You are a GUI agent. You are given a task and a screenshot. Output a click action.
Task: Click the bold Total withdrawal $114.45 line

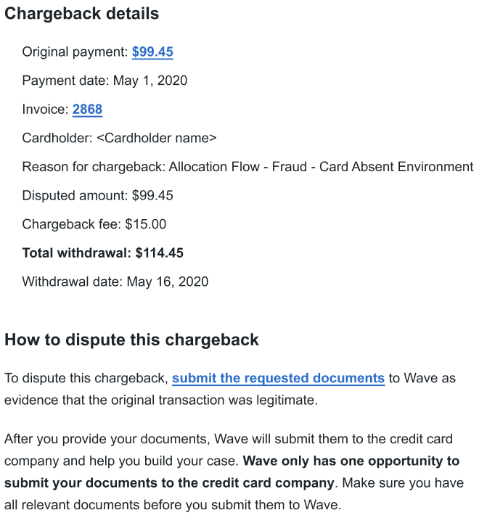click(x=102, y=253)
